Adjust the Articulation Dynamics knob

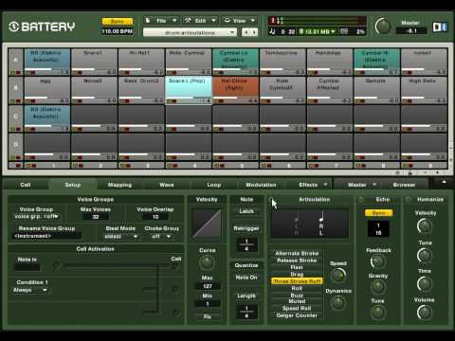[337, 302]
